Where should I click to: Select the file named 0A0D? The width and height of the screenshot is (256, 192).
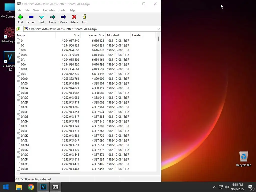click(x=24, y=102)
